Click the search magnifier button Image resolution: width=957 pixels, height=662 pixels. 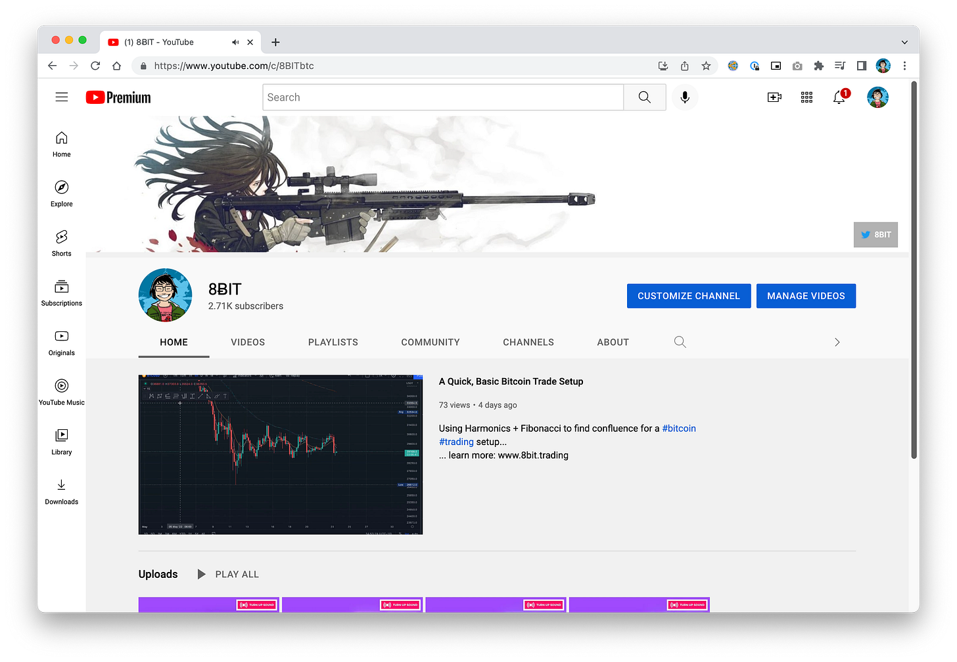pyautogui.click(x=645, y=97)
